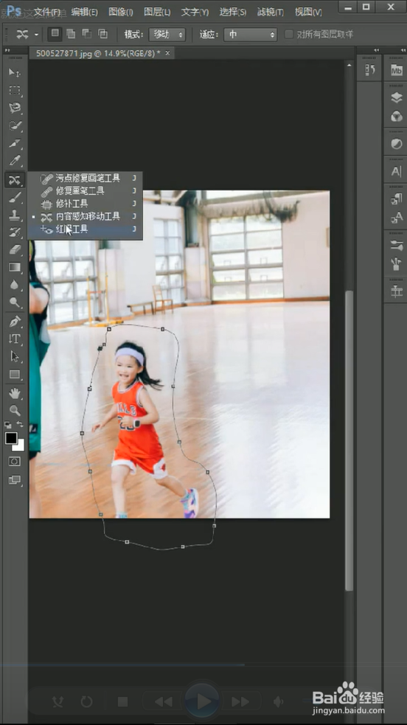Select the Quick Selection tool
Screen dimensions: 407x725
coord(15,125)
